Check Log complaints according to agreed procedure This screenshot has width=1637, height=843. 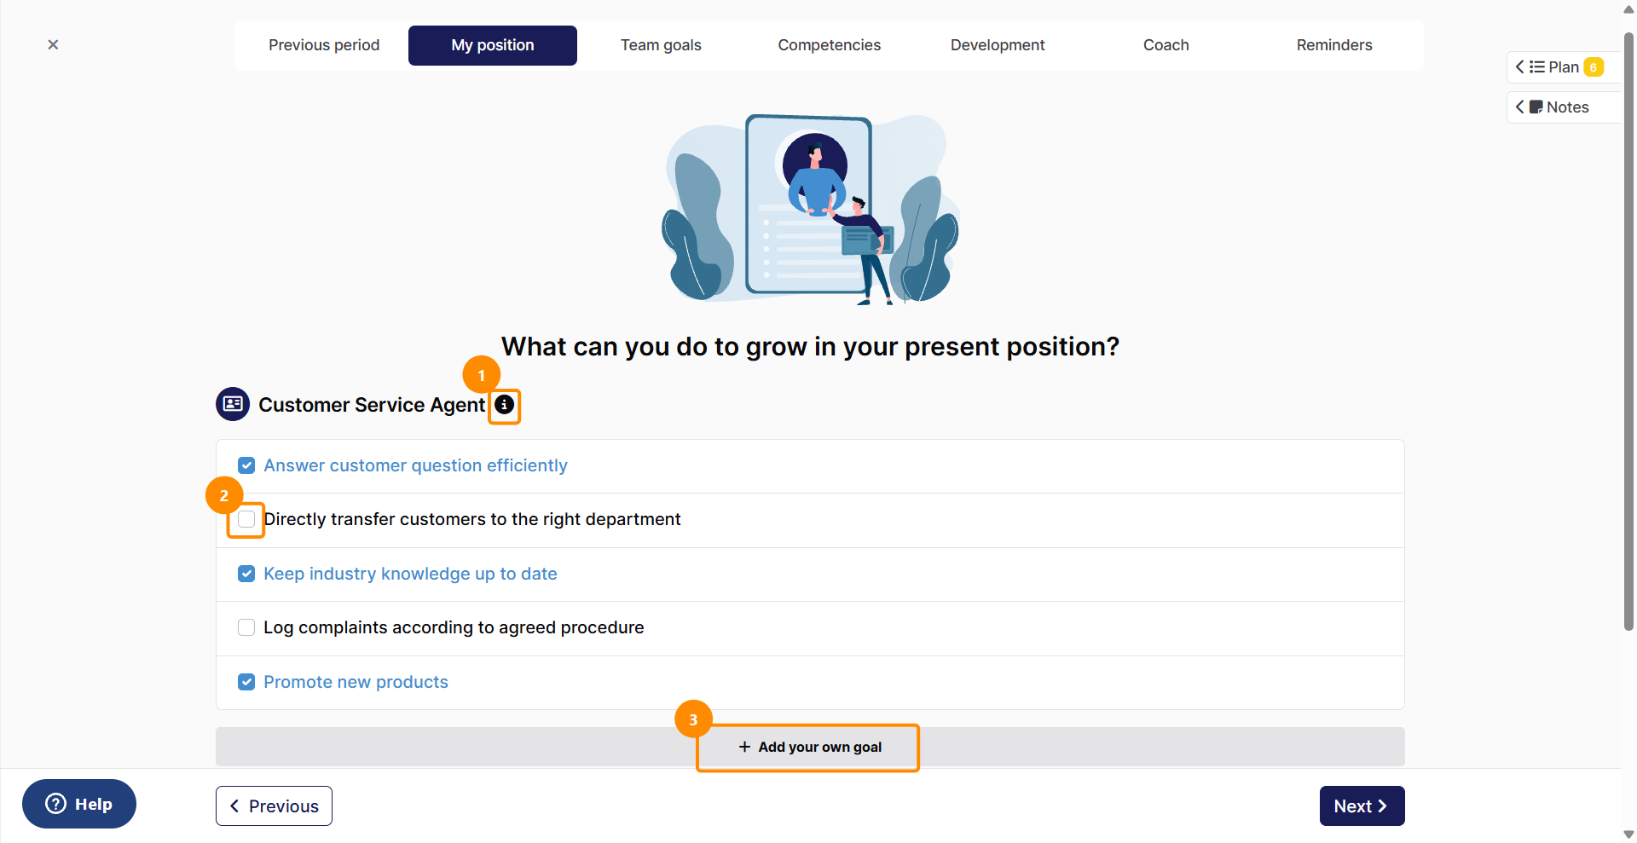point(246,627)
